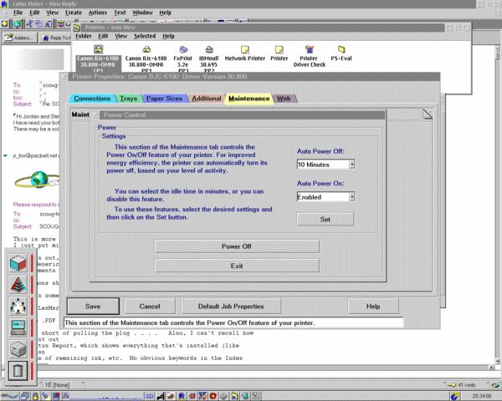
Task: Click the Help button in Printer Properties
Action: tap(373, 306)
